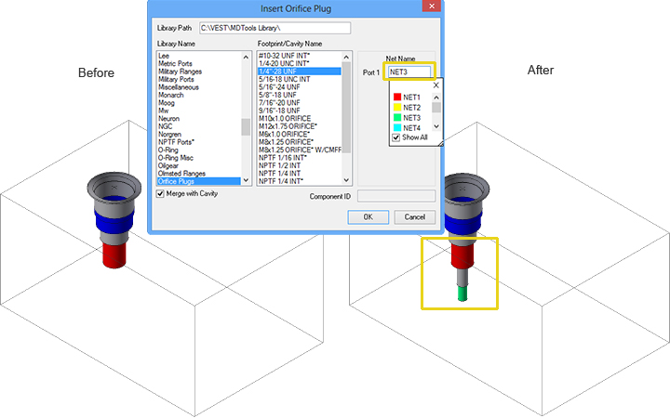The image size is (670, 418).
Task: Close the Insert Orifice Plug dialog
Action: tap(430, 7)
